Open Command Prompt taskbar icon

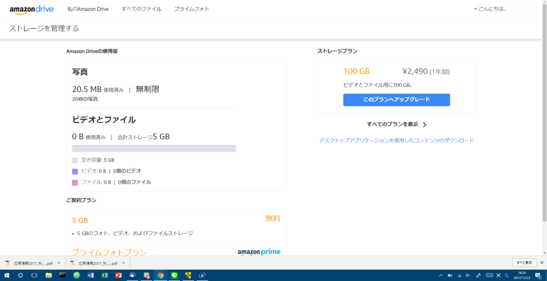click(x=62, y=275)
